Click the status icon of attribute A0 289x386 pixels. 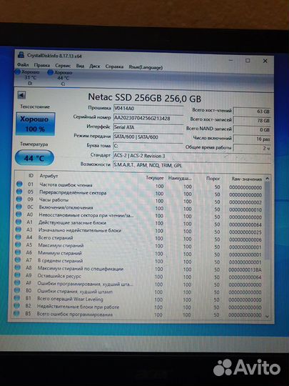pyautogui.click(x=19, y=214)
